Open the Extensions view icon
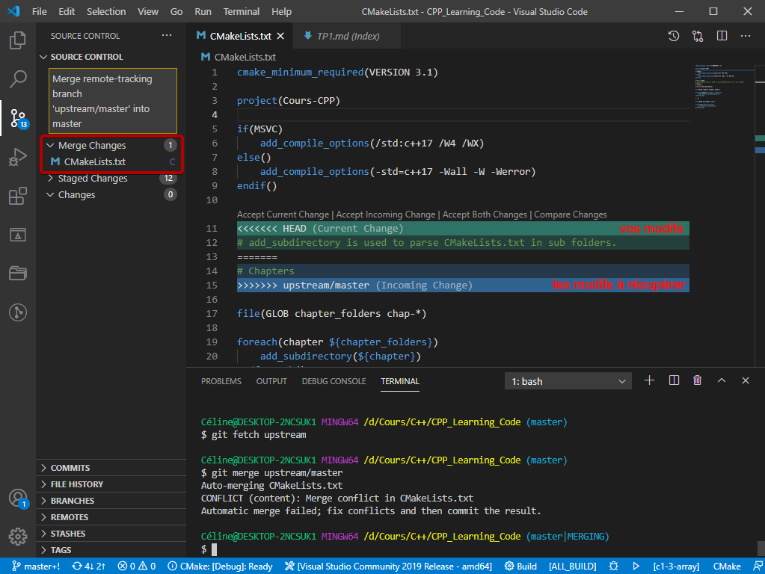 click(17, 196)
